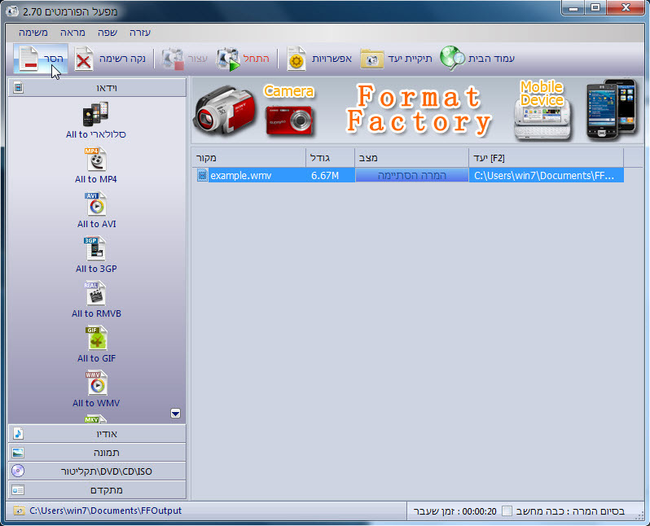
Task: Open the משימה (Task) menu
Action: point(33,33)
